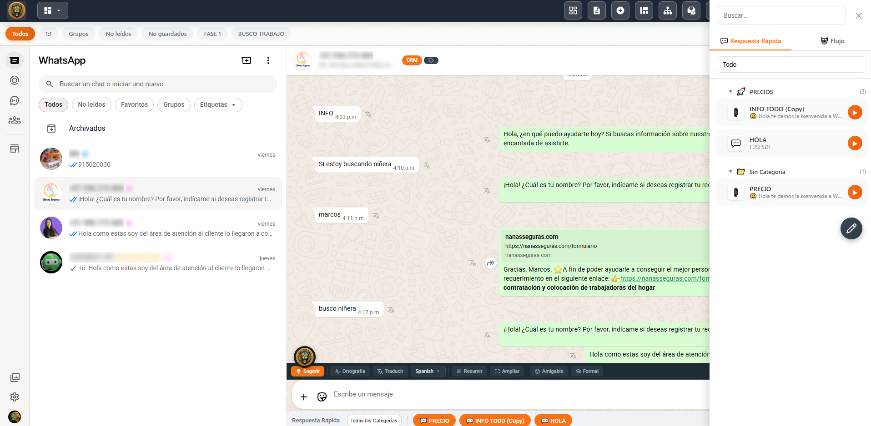Click the orange pencil edit button
The width and height of the screenshot is (871, 426).
[x=851, y=228]
